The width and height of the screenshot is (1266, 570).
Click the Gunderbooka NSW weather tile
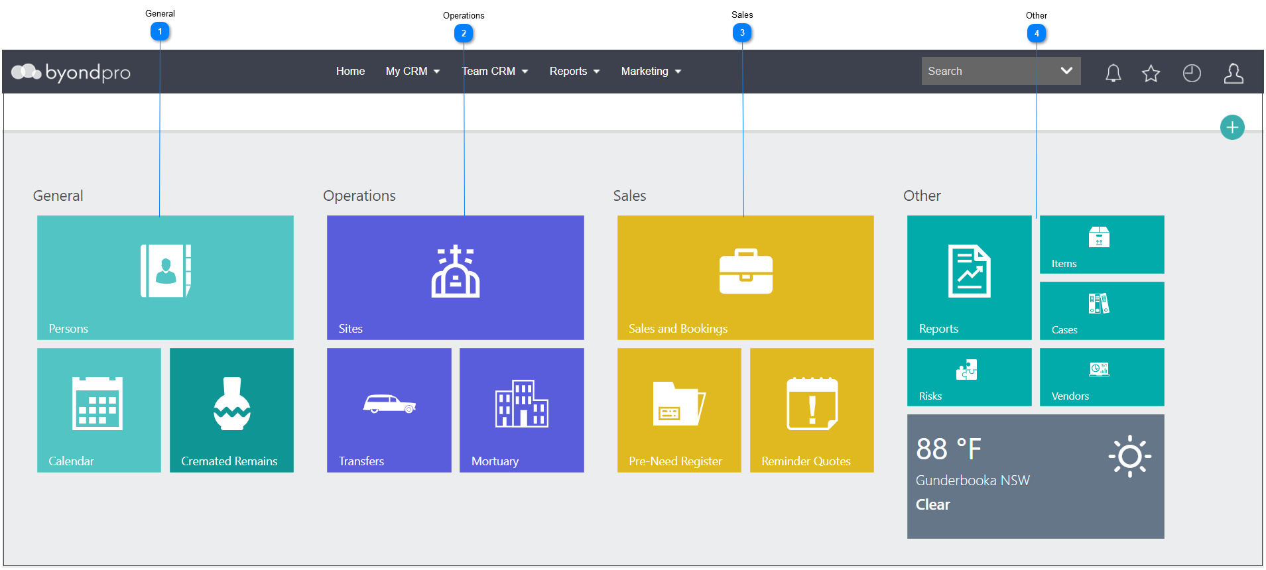(1036, 477)
